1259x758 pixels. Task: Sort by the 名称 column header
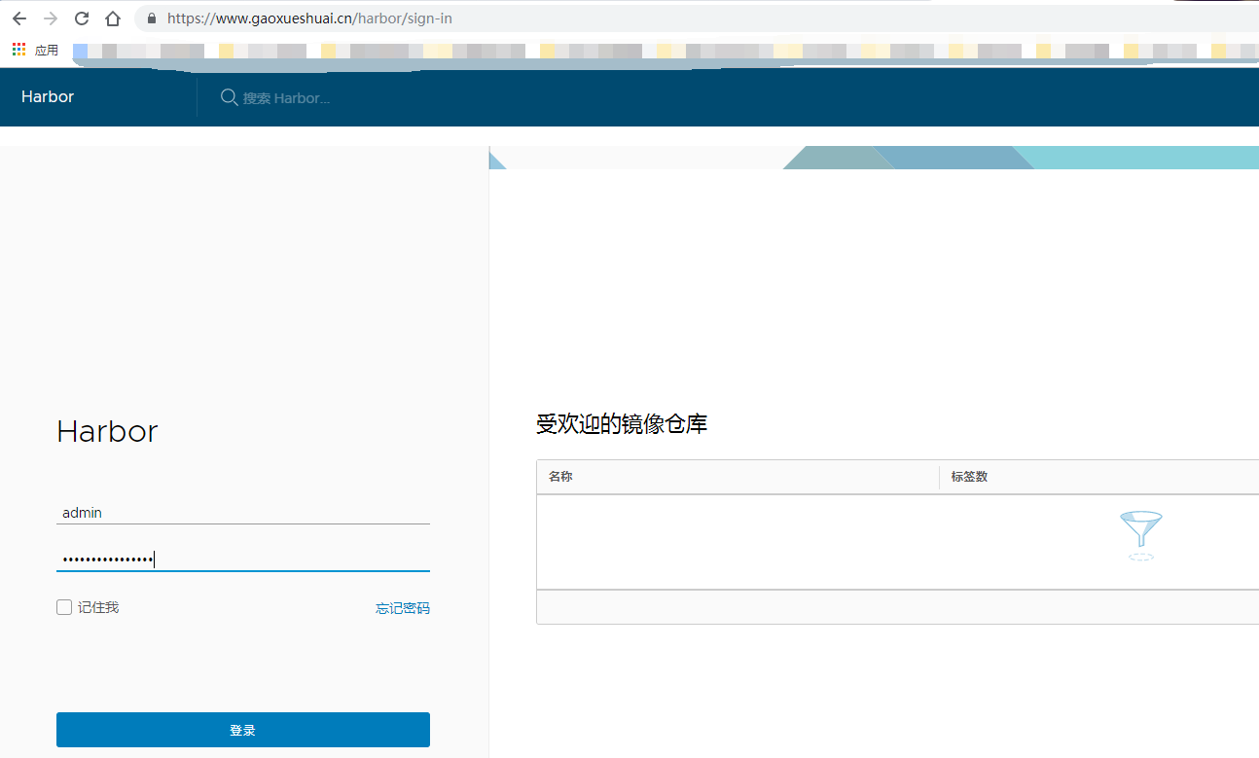(560, 477)
